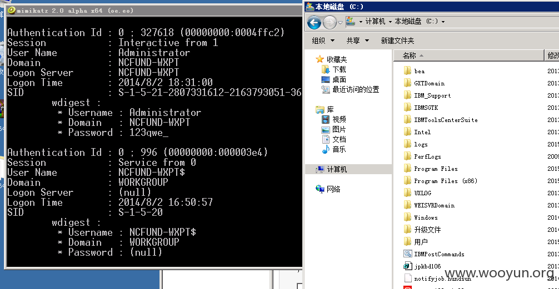Image resolution: width=559 pixels, height=289 pixels.
Task: Select the Program Files (x86) folder icon
Action: click(x=408, y=180)
